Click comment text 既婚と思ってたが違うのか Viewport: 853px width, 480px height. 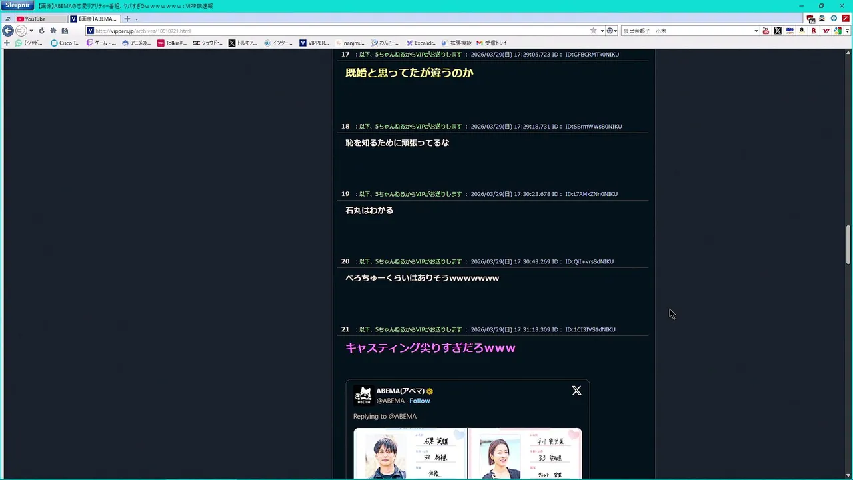[x=409, y=73]
